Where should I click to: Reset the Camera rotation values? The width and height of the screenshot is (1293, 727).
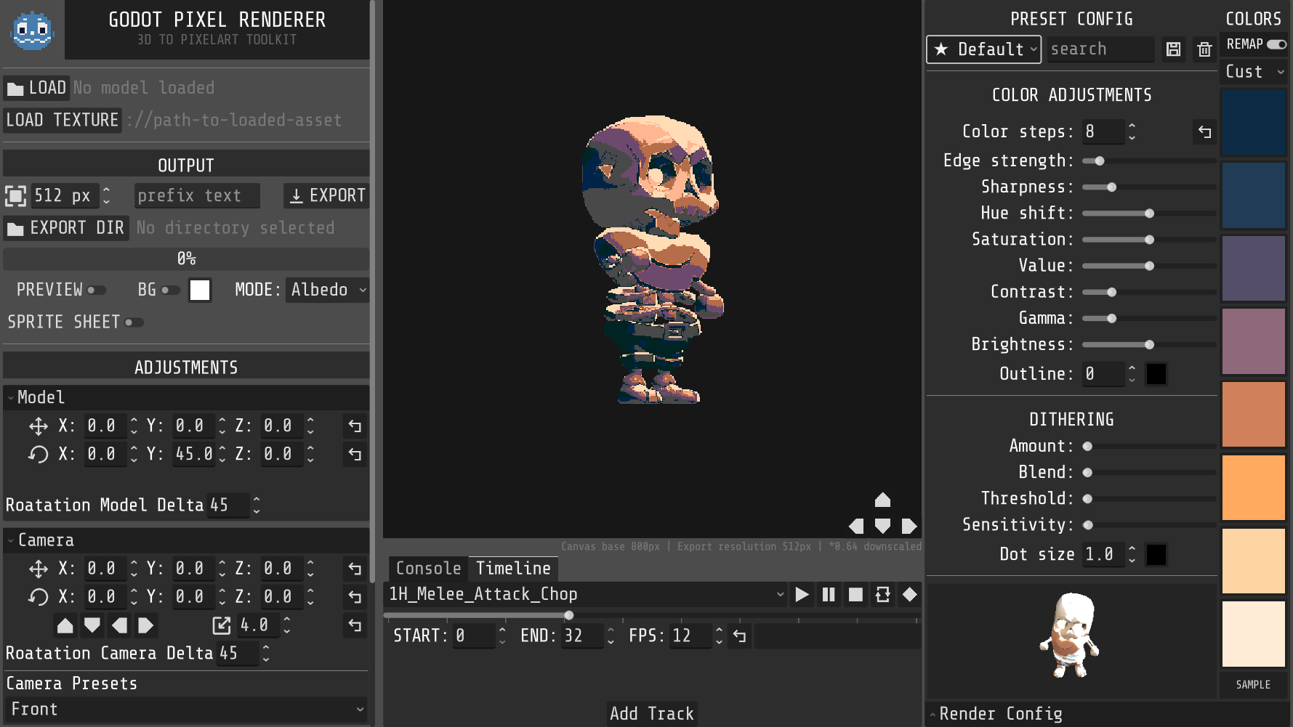coord(355,597)
